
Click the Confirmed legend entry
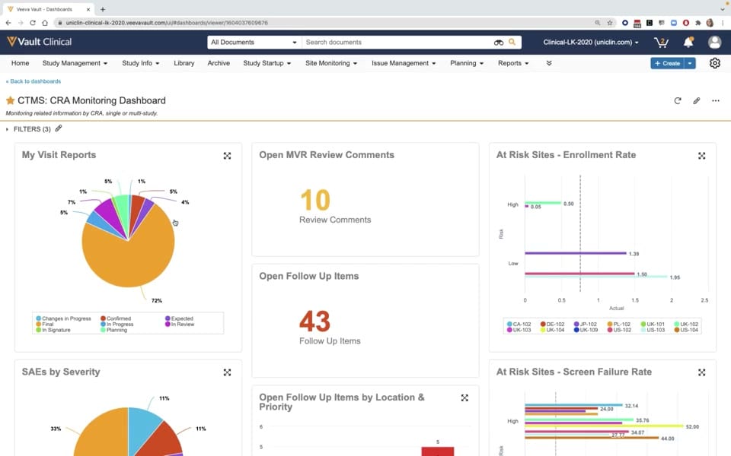click(116, 318)
